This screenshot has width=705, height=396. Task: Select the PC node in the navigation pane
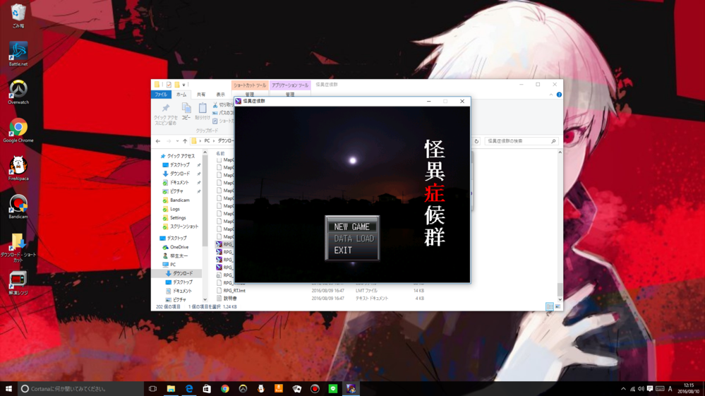click(x=169, y=265)
